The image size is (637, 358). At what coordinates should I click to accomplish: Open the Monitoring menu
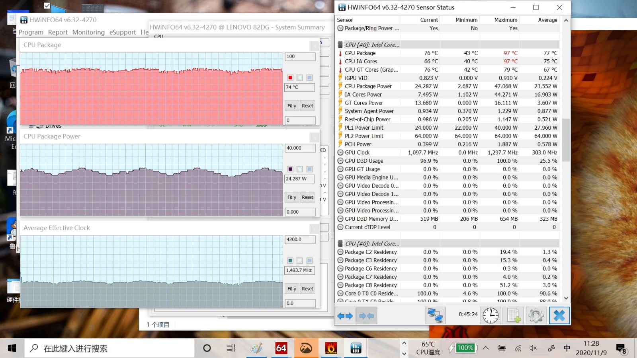click(88, 32)
